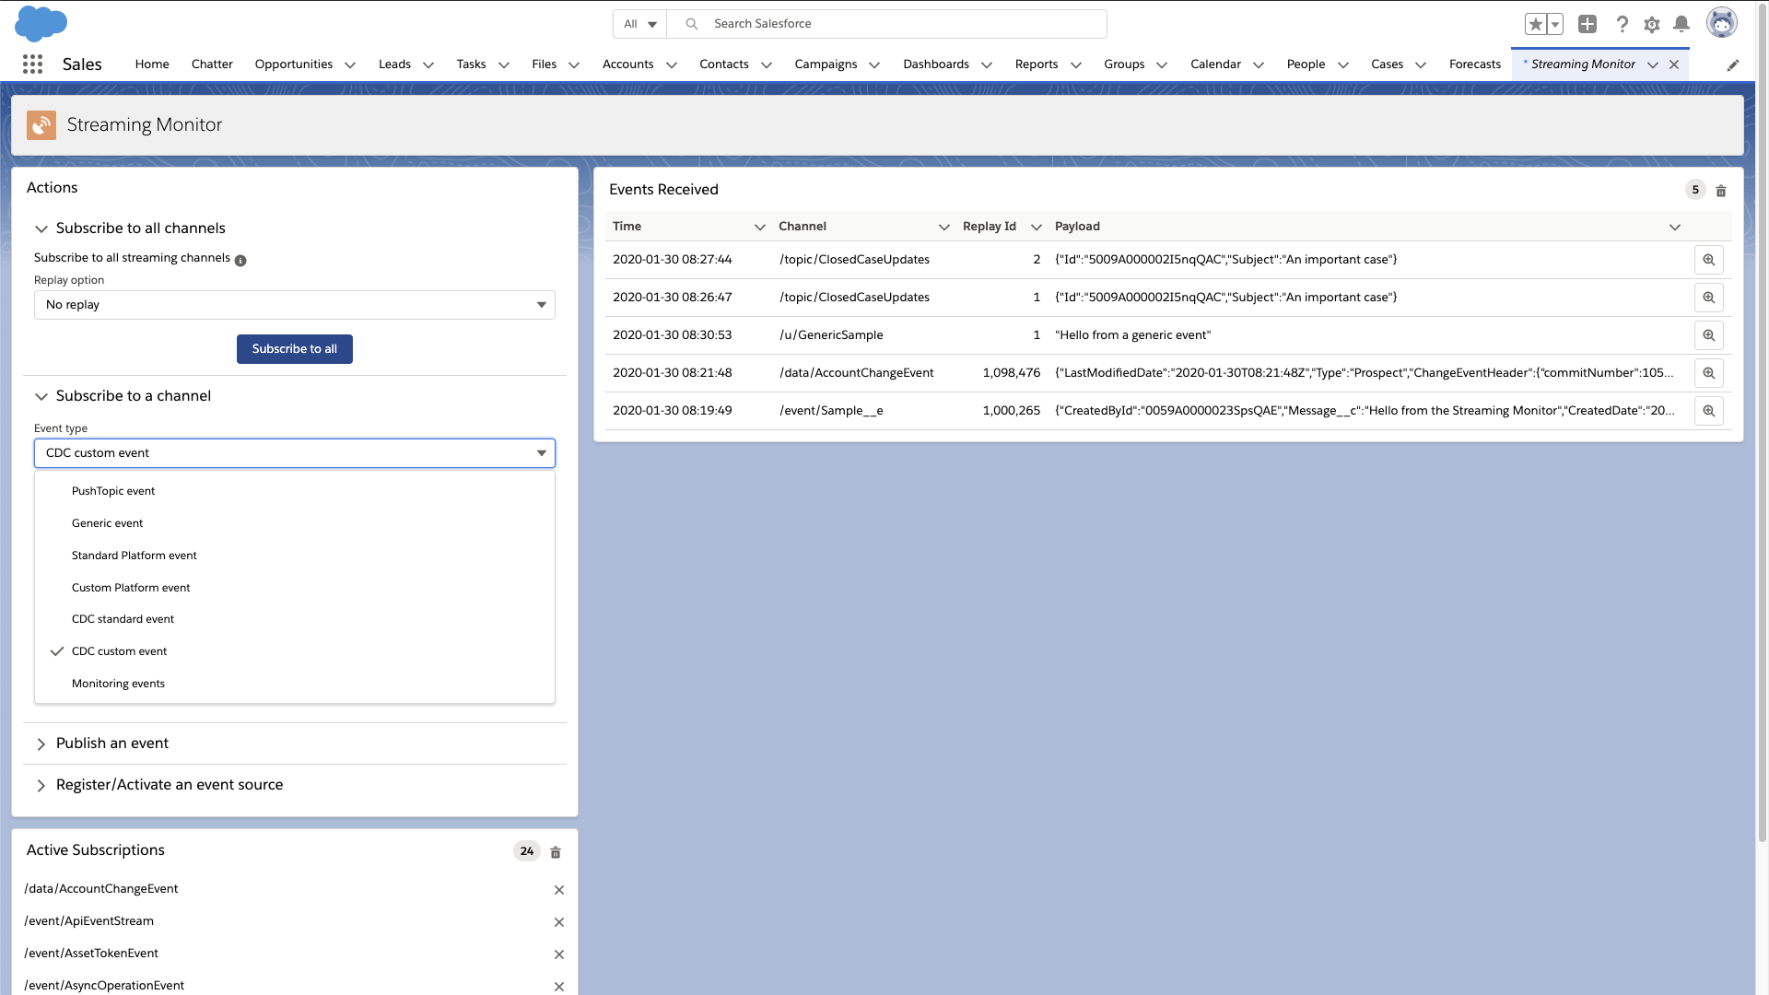Image resolution: width=1769 pixels, height=995 pixels.
Task: Open Streaming Monitor tab dropdown chevron
Action: tap(1653, 64)
